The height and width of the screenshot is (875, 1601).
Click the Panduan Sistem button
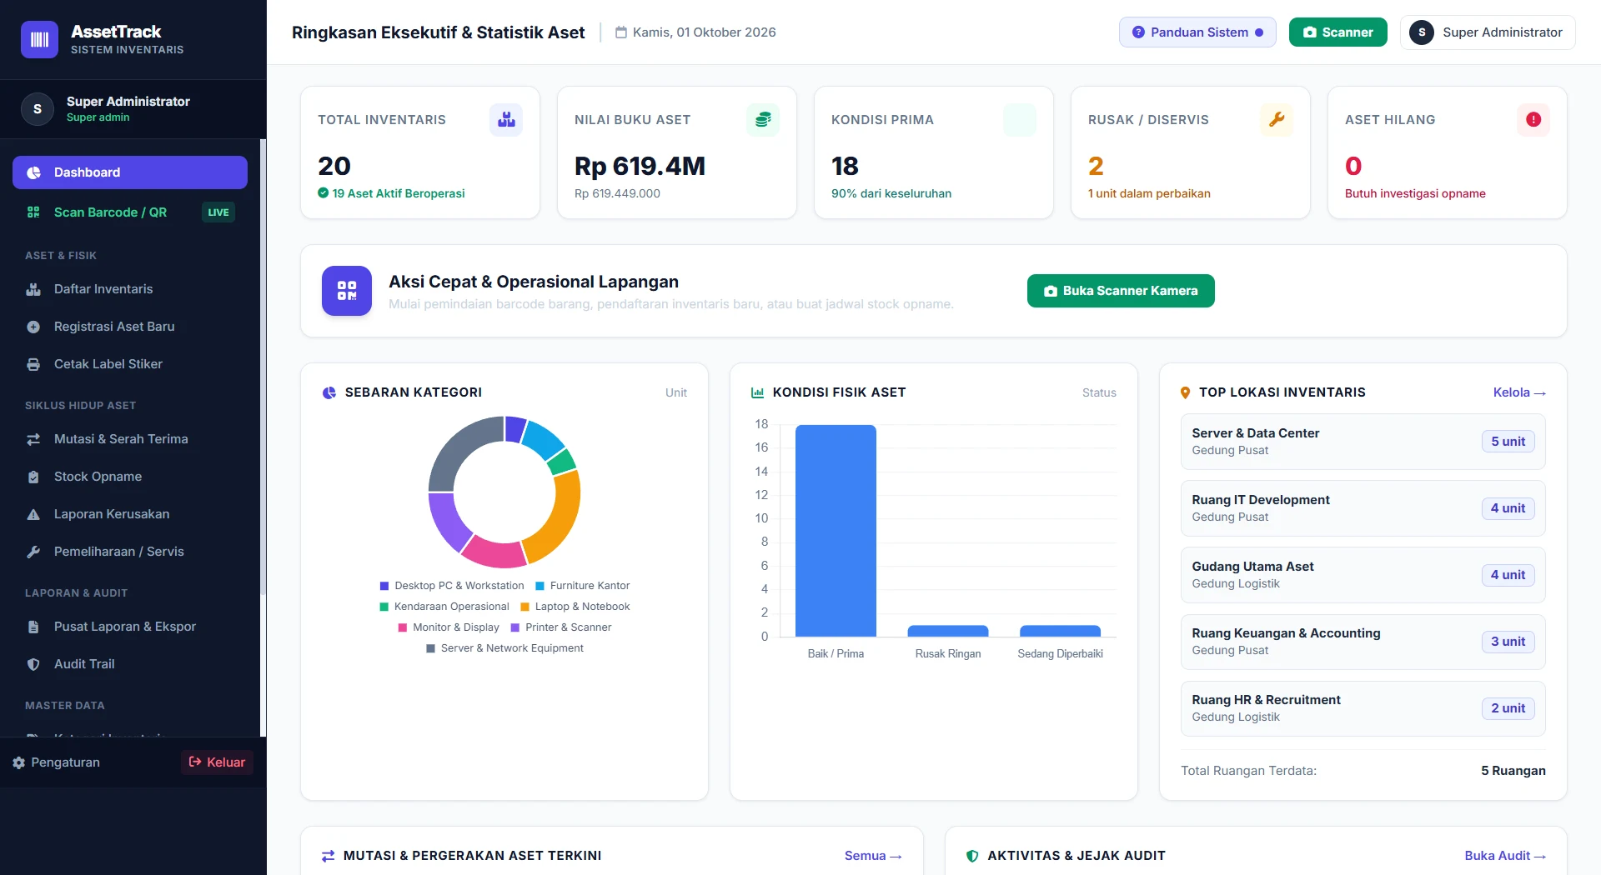click(x=1197, y=32)
